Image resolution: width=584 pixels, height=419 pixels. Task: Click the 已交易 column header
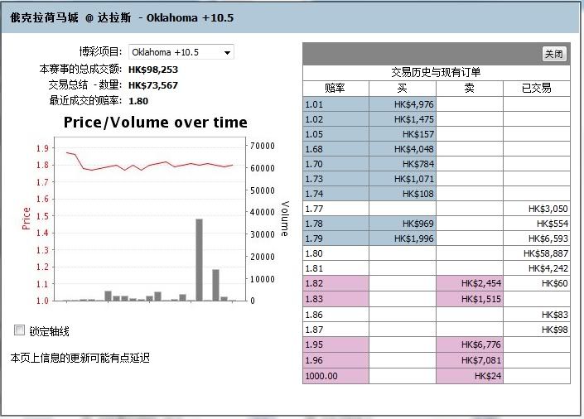536,88
